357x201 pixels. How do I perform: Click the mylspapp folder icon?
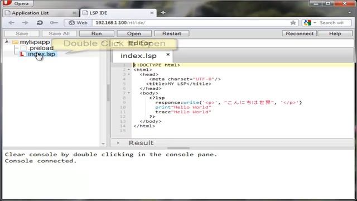[15, 42]
